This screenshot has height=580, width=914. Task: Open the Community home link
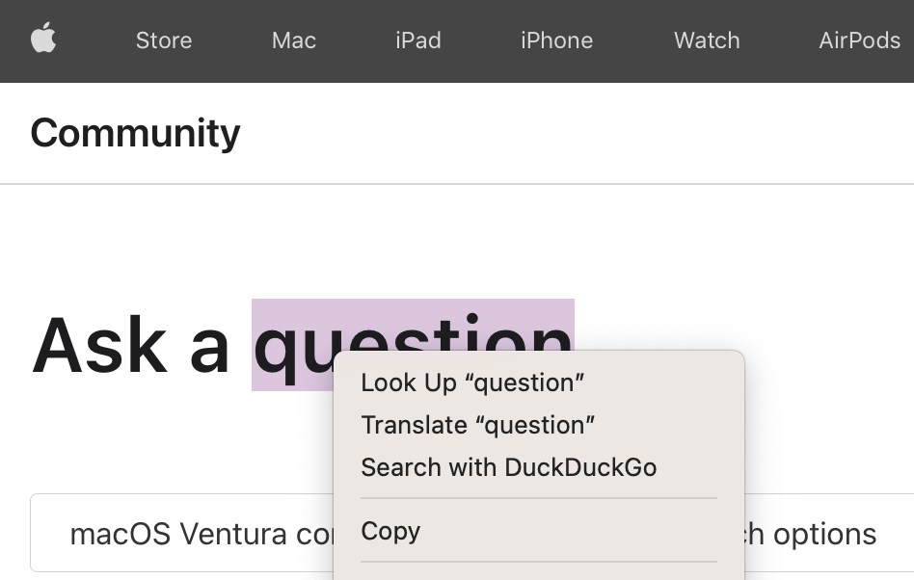[x=135, y=133]
